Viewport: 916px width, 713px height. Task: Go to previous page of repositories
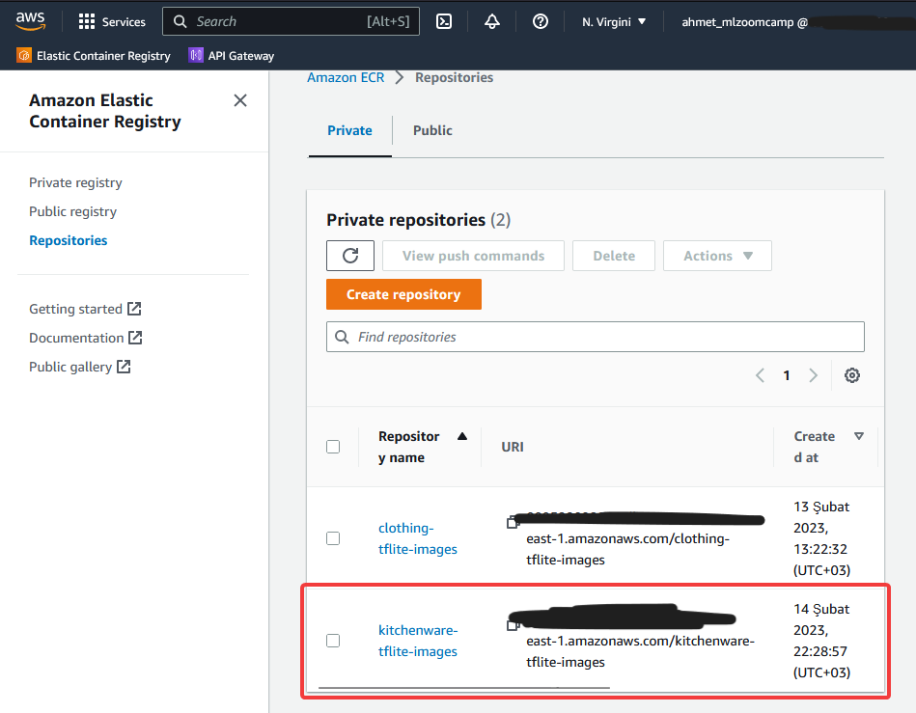click(x=760, y=375)
